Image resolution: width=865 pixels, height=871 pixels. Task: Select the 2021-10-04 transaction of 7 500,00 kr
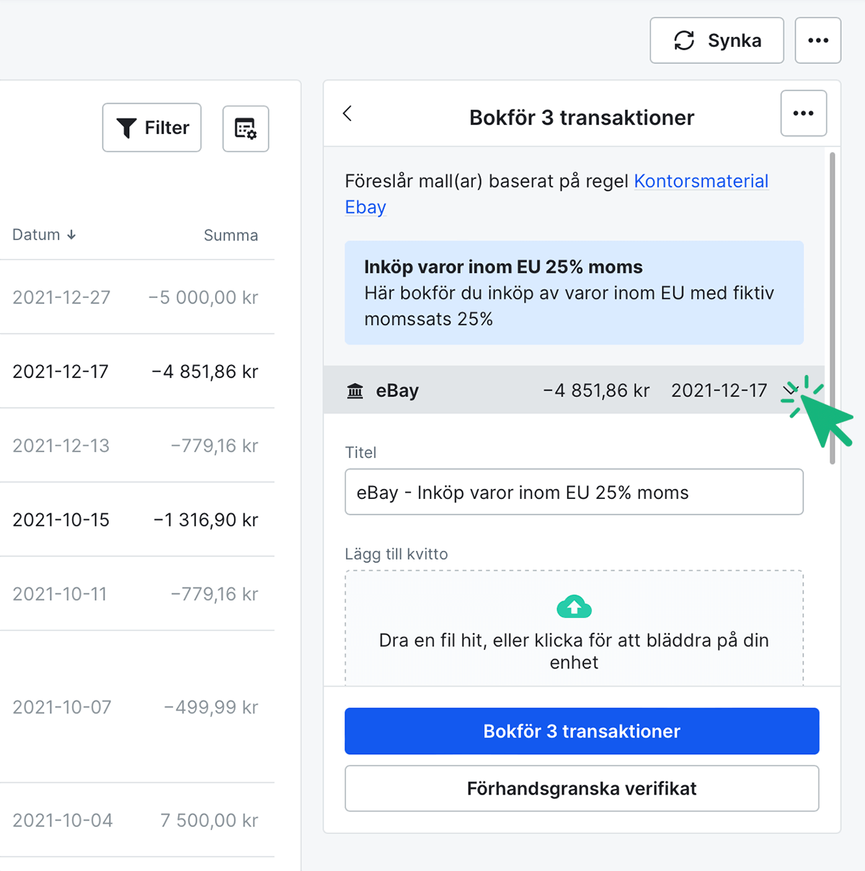(x=136, y=820)
